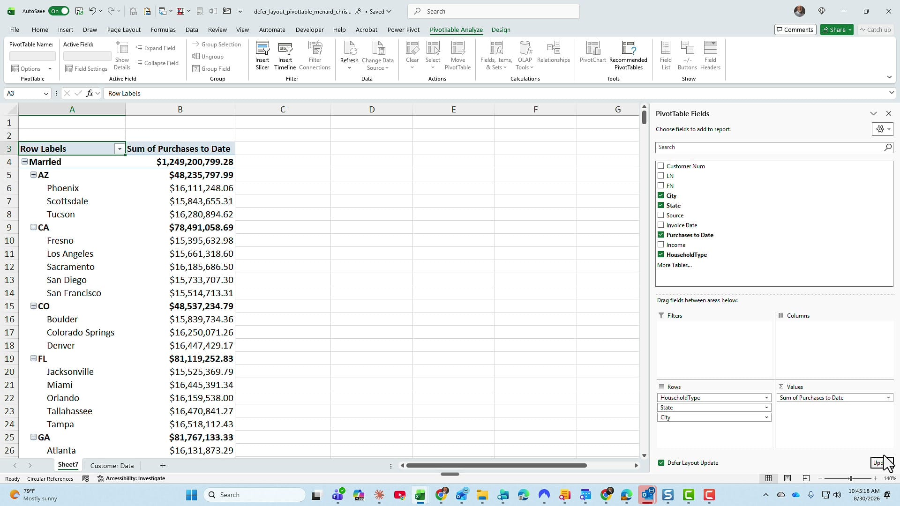Click the zoom slider handle
900x506 pixels.
click(x=850, y=478)
